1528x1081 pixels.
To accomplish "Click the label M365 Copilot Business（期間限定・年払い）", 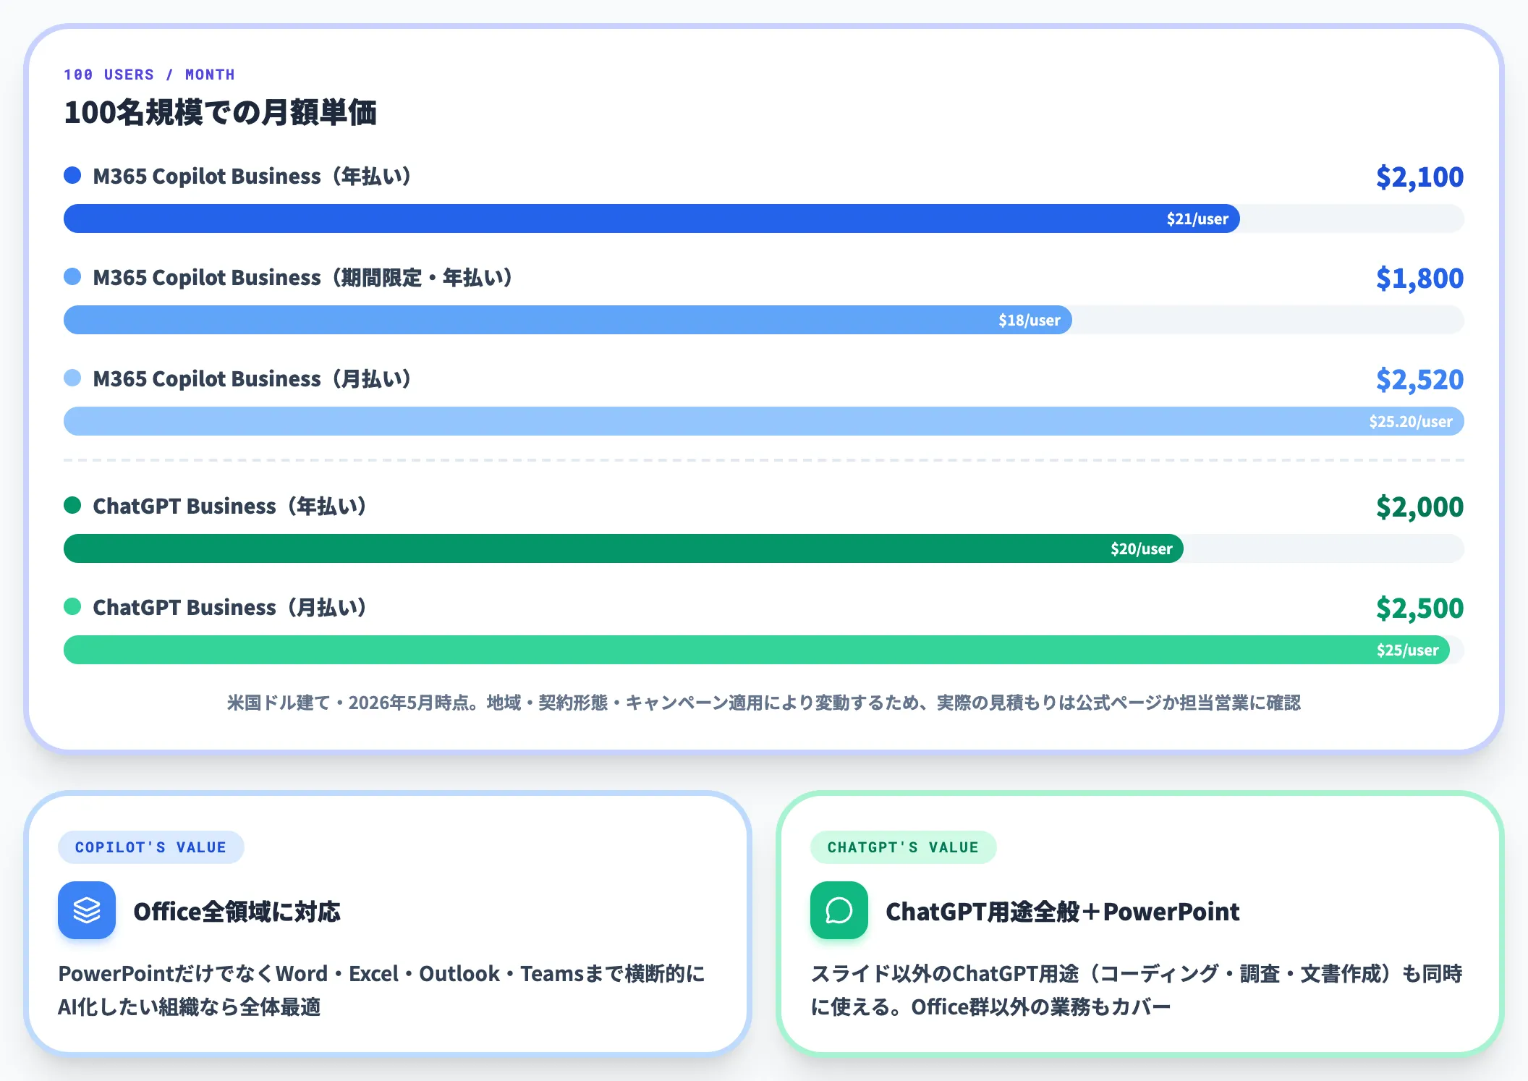I will point(303,277).
